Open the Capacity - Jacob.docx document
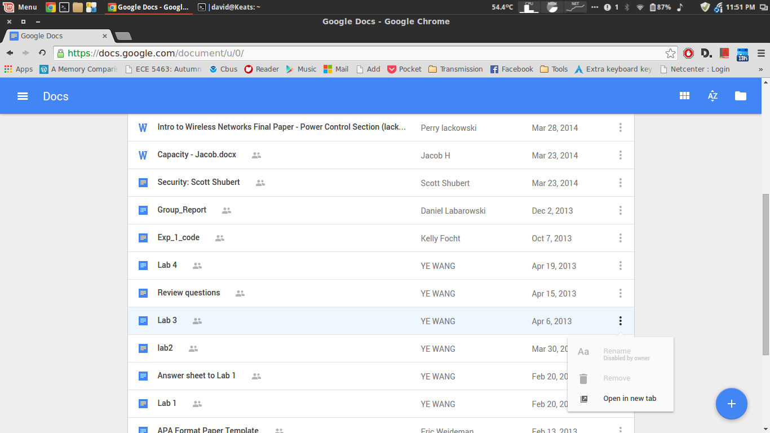The height and width of the screenshot is (433, 770). tap(197, 154)
